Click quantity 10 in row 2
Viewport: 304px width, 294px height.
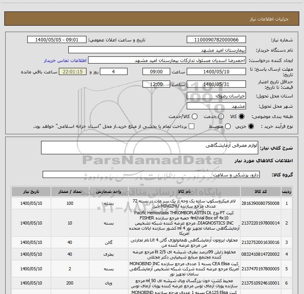pos(70,223)
